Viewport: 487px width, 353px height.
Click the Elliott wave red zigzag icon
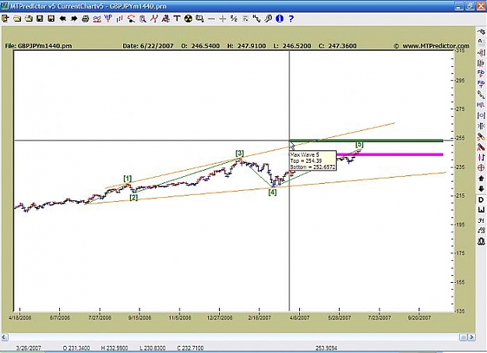[x=154, y=19]
